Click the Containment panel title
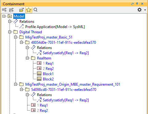Viewport: 148px width, 114px height. [x=14, y=4]
